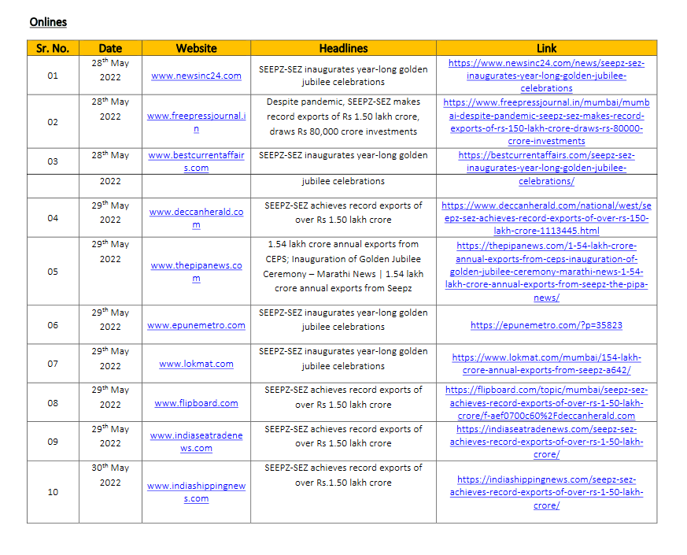Click row 04 headline about record exports

(343, 213)
